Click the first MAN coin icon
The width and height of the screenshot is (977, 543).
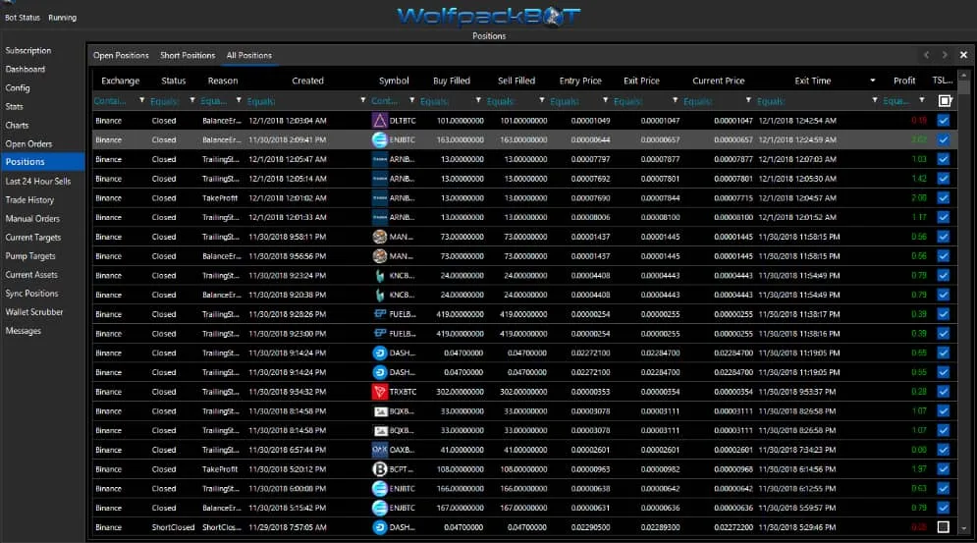[x=379, y=237]
